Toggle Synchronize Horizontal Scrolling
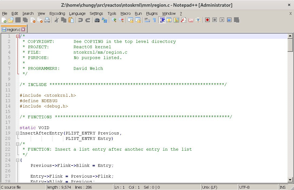This screenshot has height=190, width=294. 138,20
